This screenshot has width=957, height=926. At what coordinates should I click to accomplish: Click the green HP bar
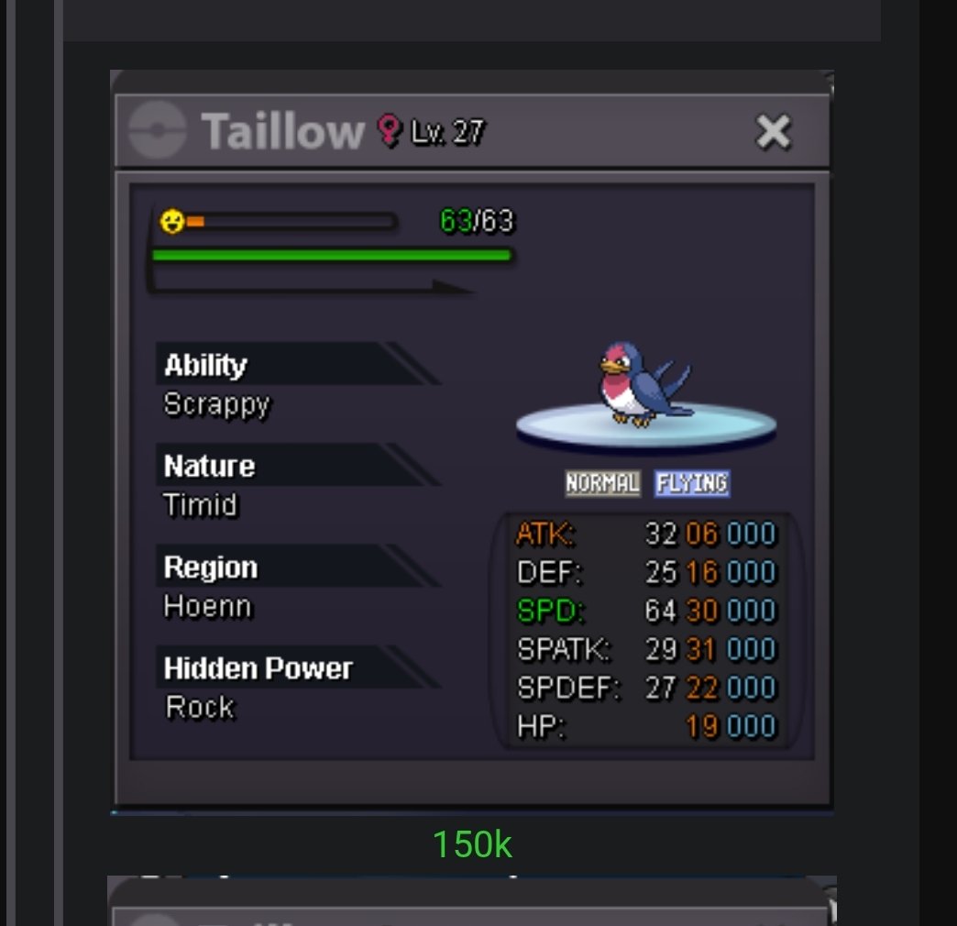[332, 255]
